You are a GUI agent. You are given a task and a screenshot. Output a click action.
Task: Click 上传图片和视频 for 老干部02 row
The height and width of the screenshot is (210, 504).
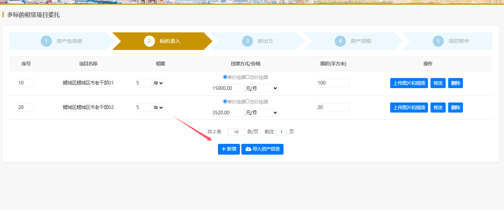[x=409, y=108]
